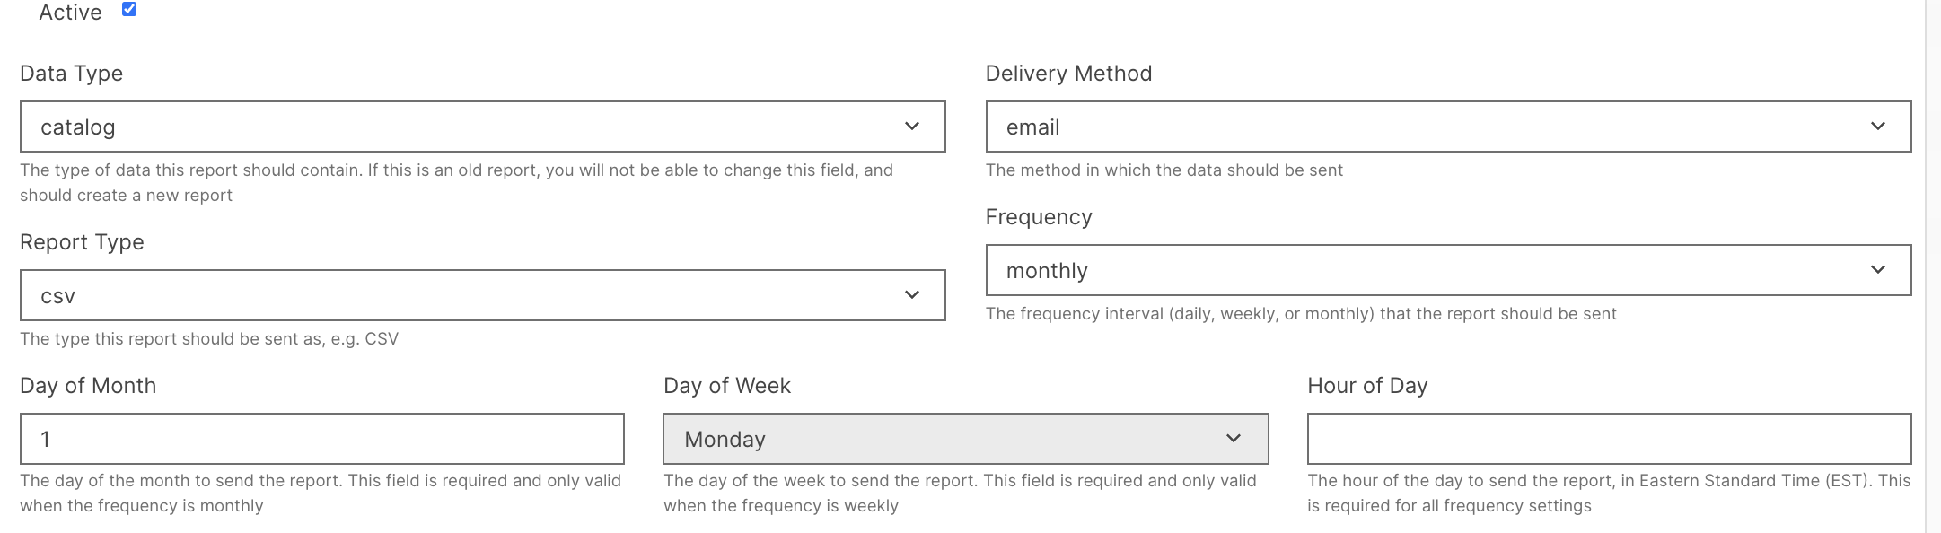Click the chevron on the Report Type dropdown
Image resolution: width=1941 pixels, height=533 pixels.
point(913,293)
